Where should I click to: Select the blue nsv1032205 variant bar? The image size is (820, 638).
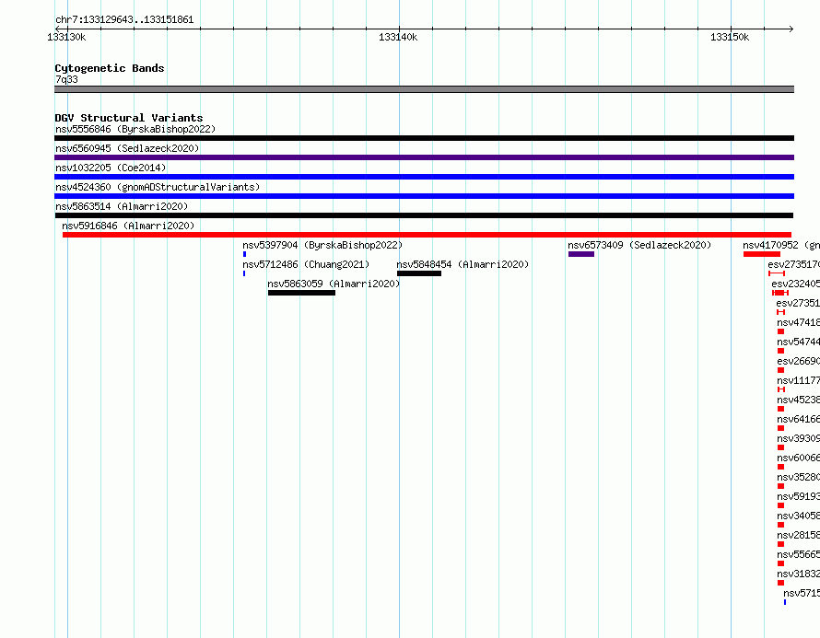pos(424,177)
